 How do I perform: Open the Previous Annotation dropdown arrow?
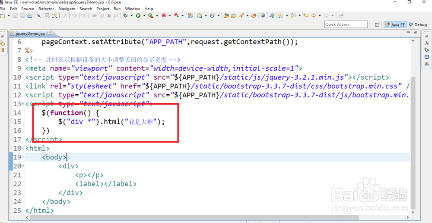click(x=299, y=15)
